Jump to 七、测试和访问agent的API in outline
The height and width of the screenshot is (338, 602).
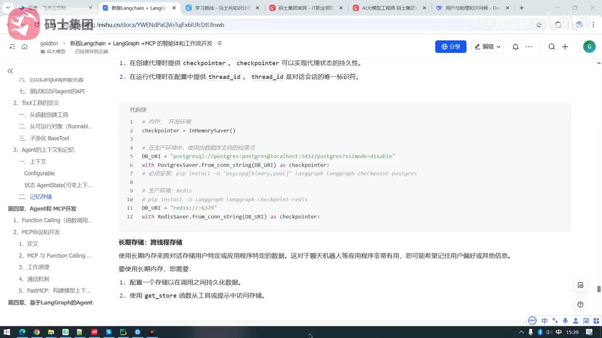52,91
